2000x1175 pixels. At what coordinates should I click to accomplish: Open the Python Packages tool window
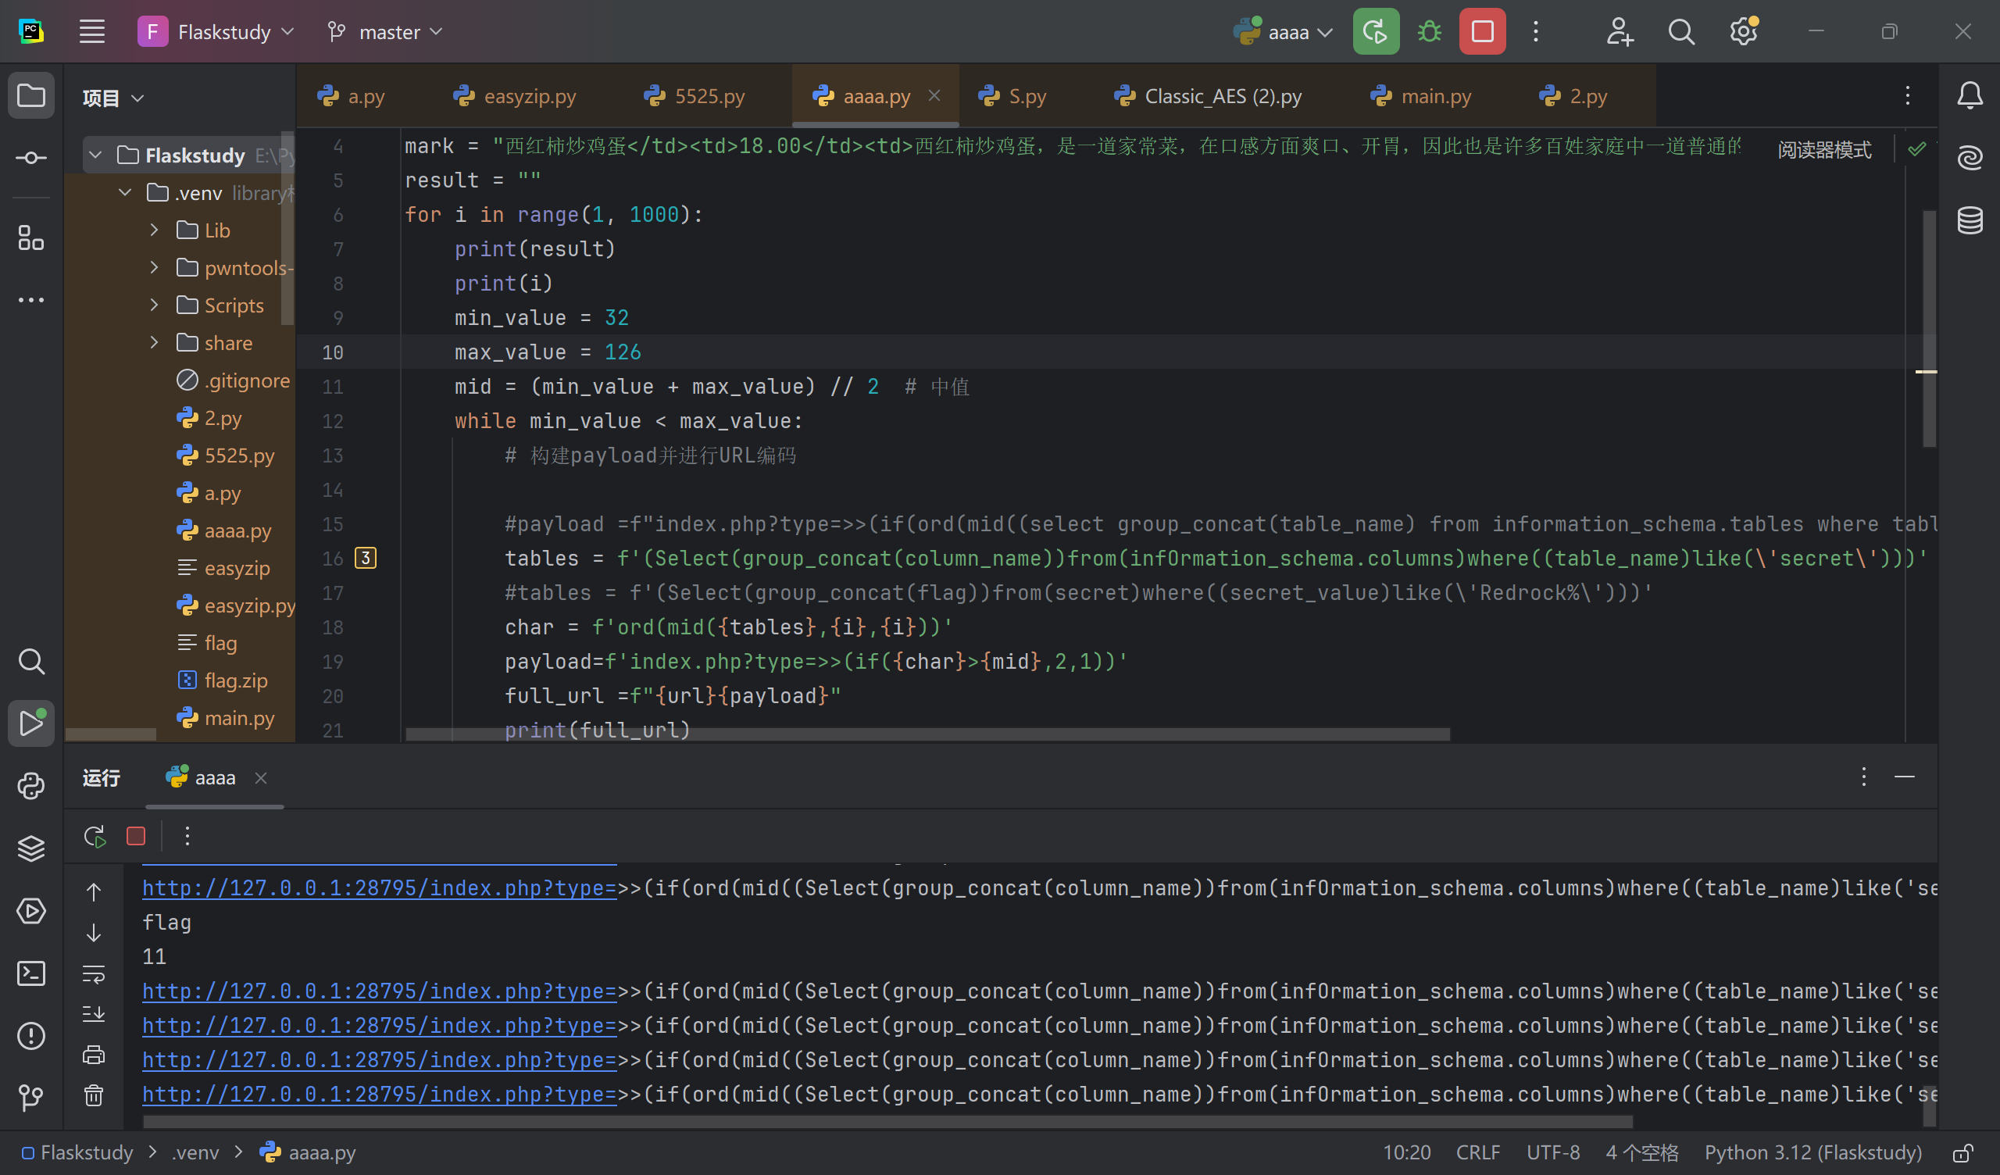[31, 848]
